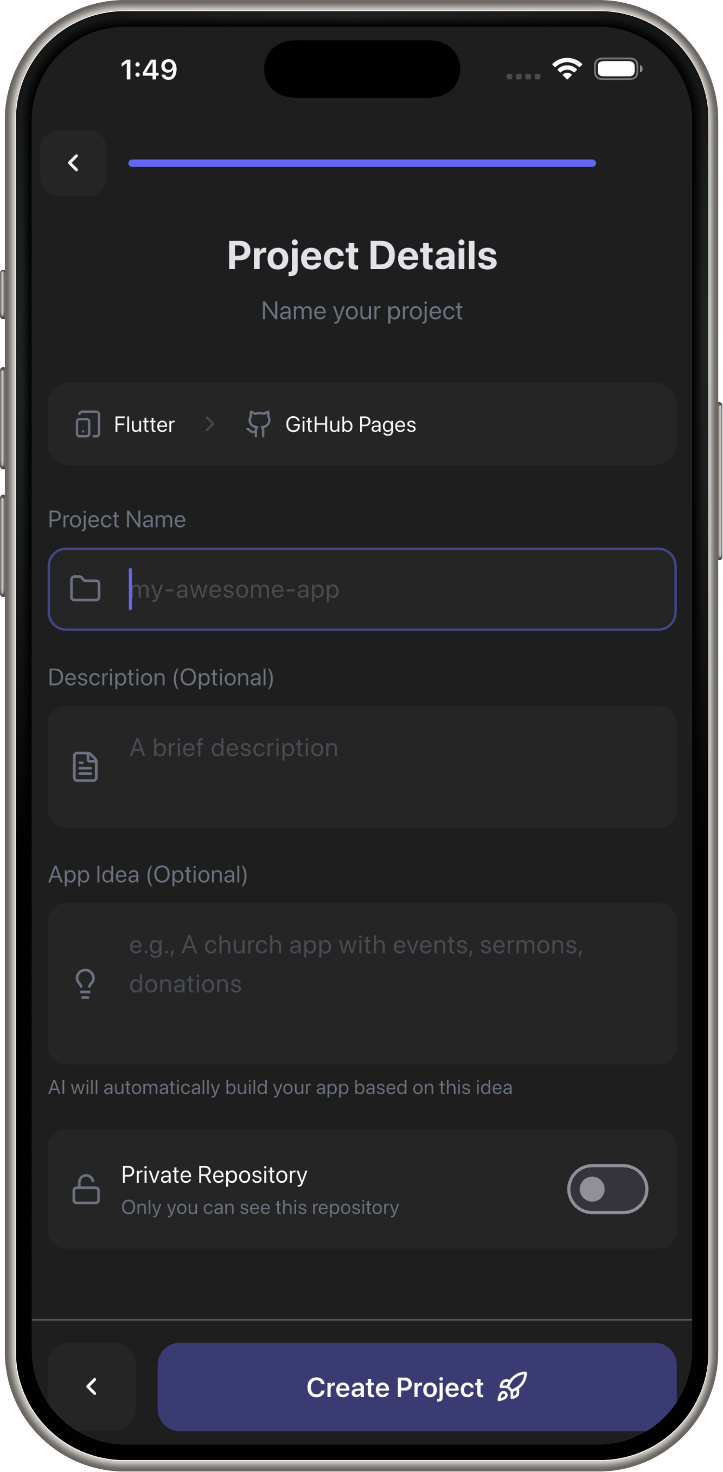Click the folder icon in Project Name
This screenshot has width=723, height=1472.
(x=85, y=589)
